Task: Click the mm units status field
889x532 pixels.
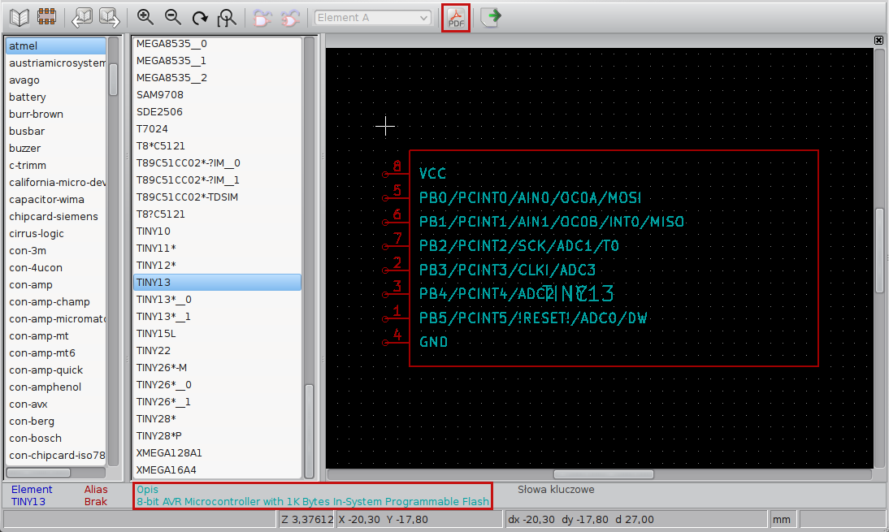Action: pos(783,519)
